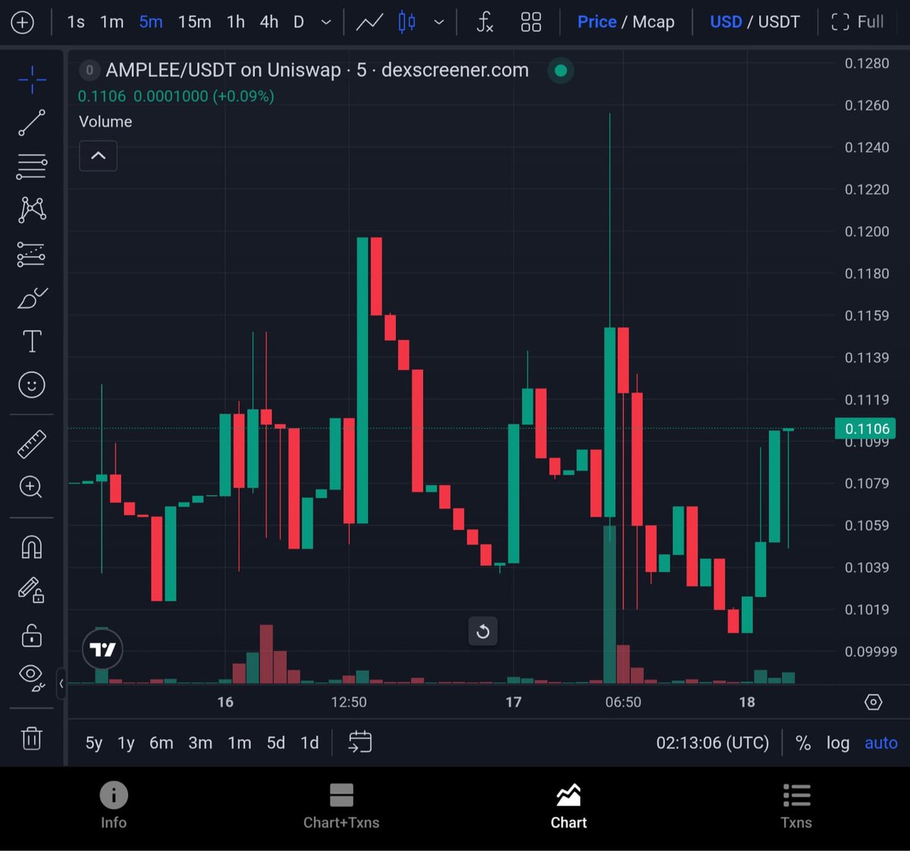Enter Full screen mode
The image size is (910, 851).
point(858,22)
